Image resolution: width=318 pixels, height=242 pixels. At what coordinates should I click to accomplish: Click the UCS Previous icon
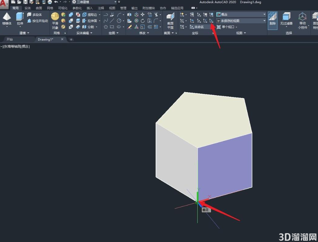click(x=192, y=21)
